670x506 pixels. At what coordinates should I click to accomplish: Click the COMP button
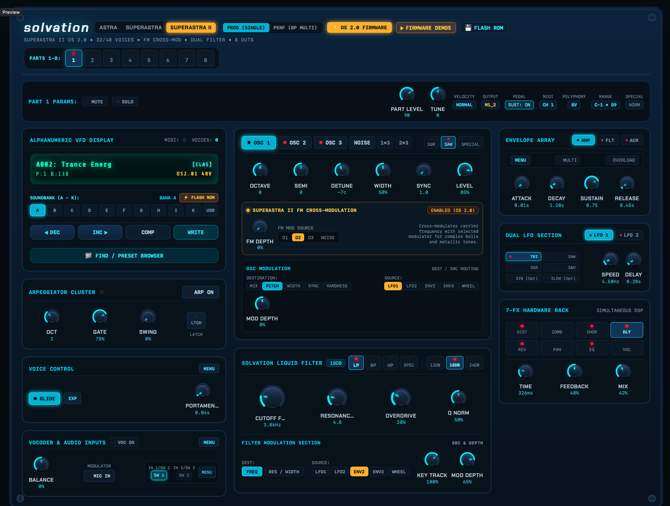click(x=148, y=232)
